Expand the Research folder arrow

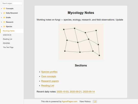(2, 22)
